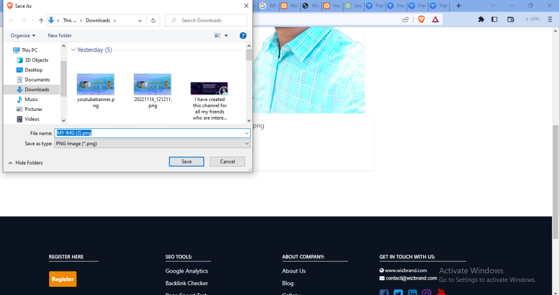Click the Brave Shields lion icon
This screenshot has height=295, width=559.
[x=421, y=20]
